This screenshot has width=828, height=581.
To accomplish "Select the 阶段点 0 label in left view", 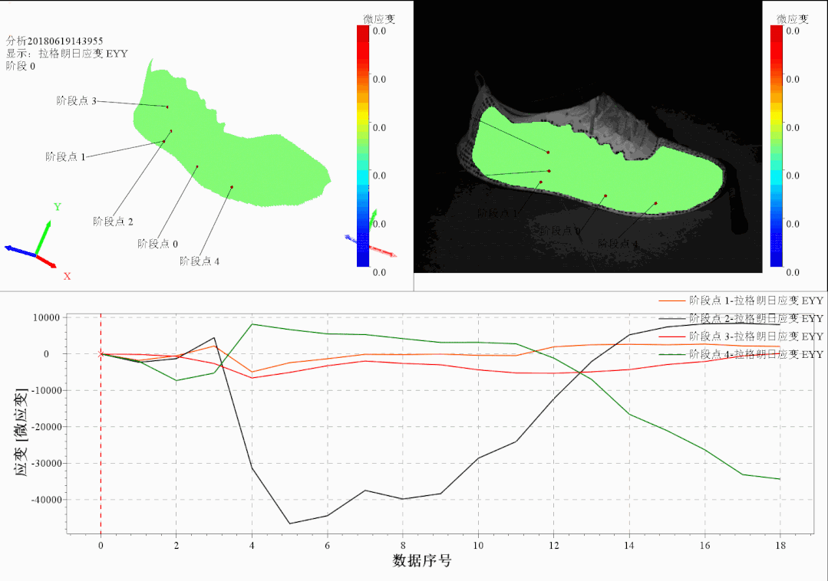I will pyautogui.click(x=157, y=244).
